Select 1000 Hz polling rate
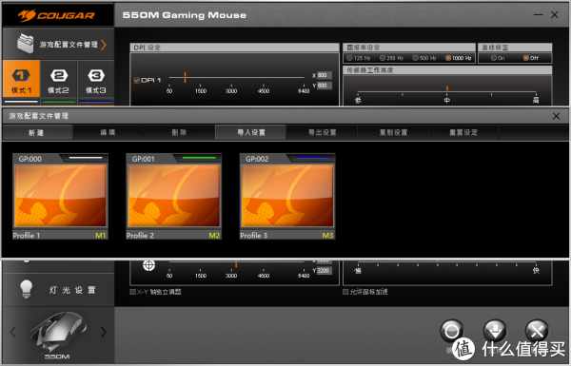 point(448,58)
